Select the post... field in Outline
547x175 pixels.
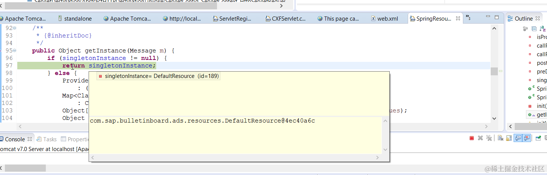(x=538, y=63)
